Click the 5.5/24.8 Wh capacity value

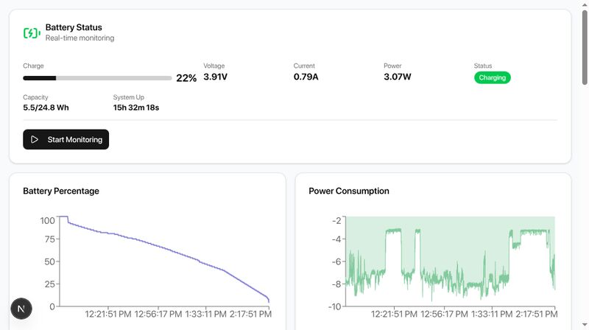46,108
